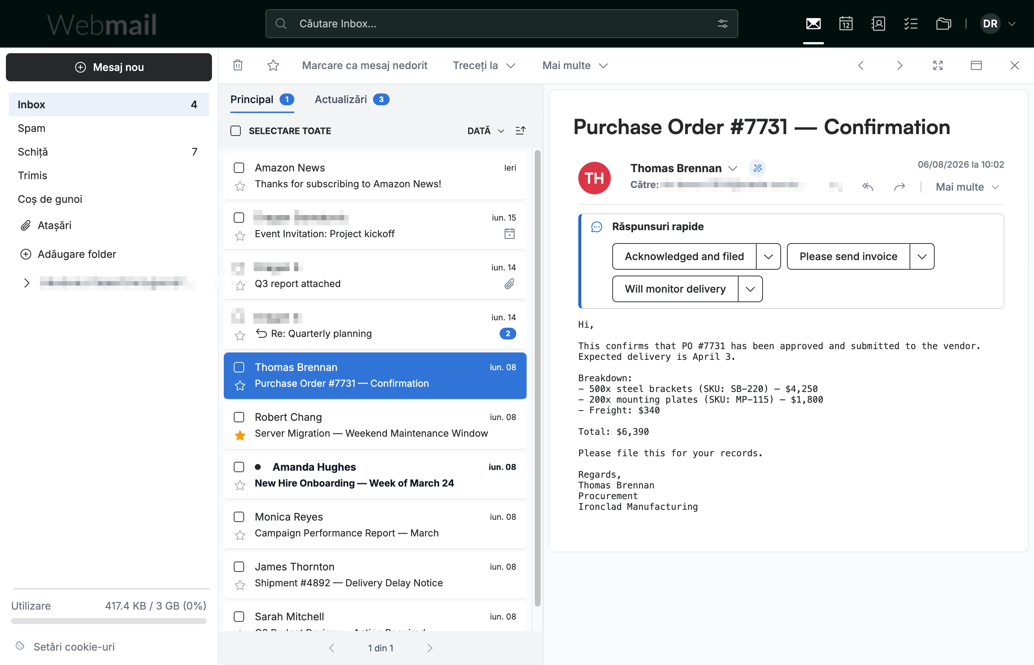Open the files folder icon in header
Screen dimensions: 1034x665
click(944, 23)
